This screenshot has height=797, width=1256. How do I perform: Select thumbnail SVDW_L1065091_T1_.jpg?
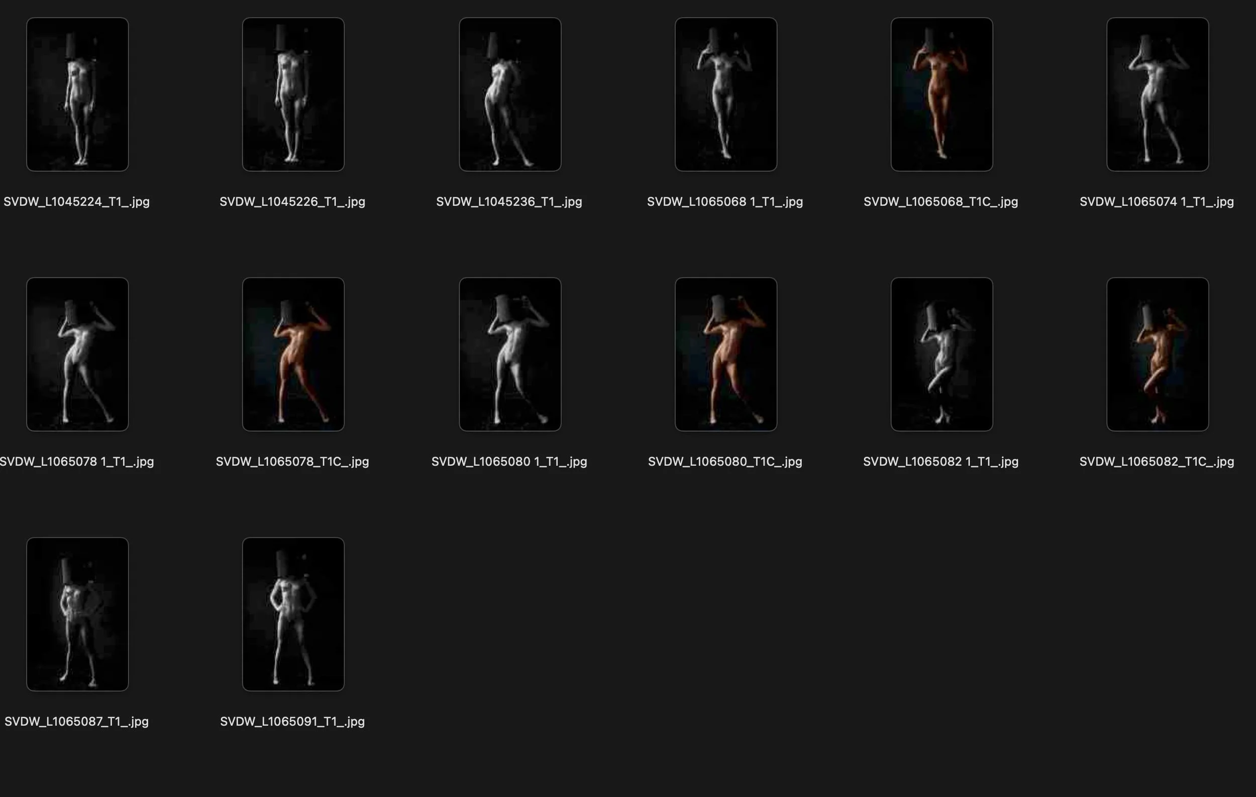[293, 614]
